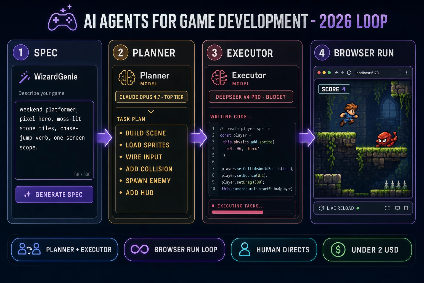Click code line player.setDrag(300)
The height and width of the screenshot is (283, 424).
click(x=243, y=182)
